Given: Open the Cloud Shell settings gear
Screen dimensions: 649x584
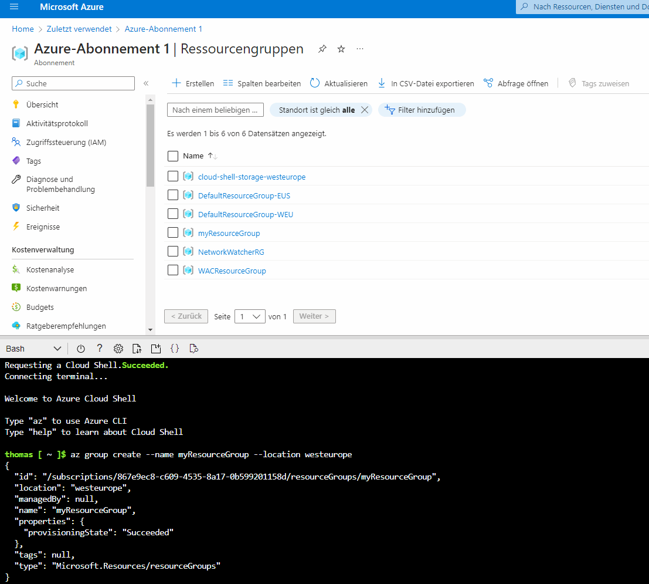Looking at the screenshot, I should [x=118, y=348].
